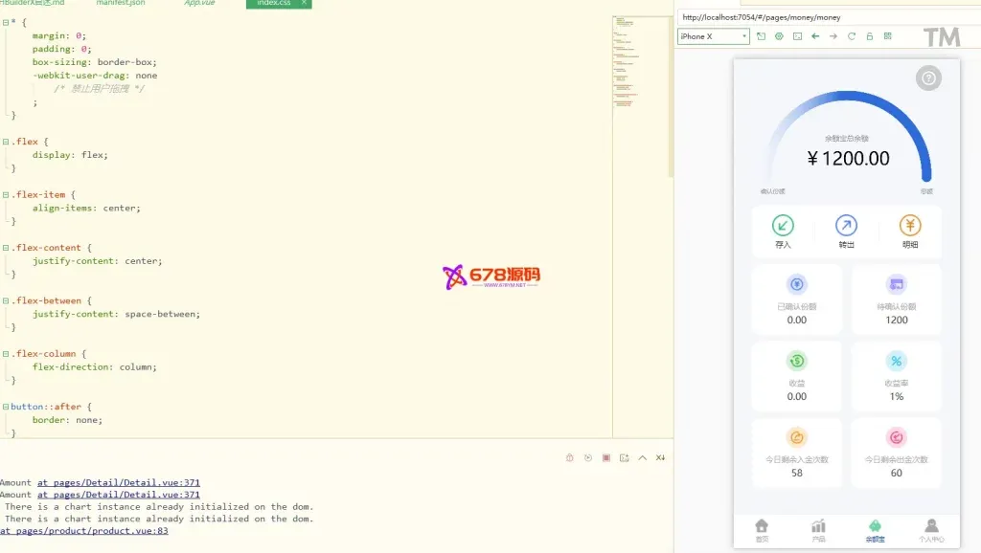The height and width of the screenshot is (553, 981).
Task: Open the pages/product/product.vue:83 console link
Action: 84,530
